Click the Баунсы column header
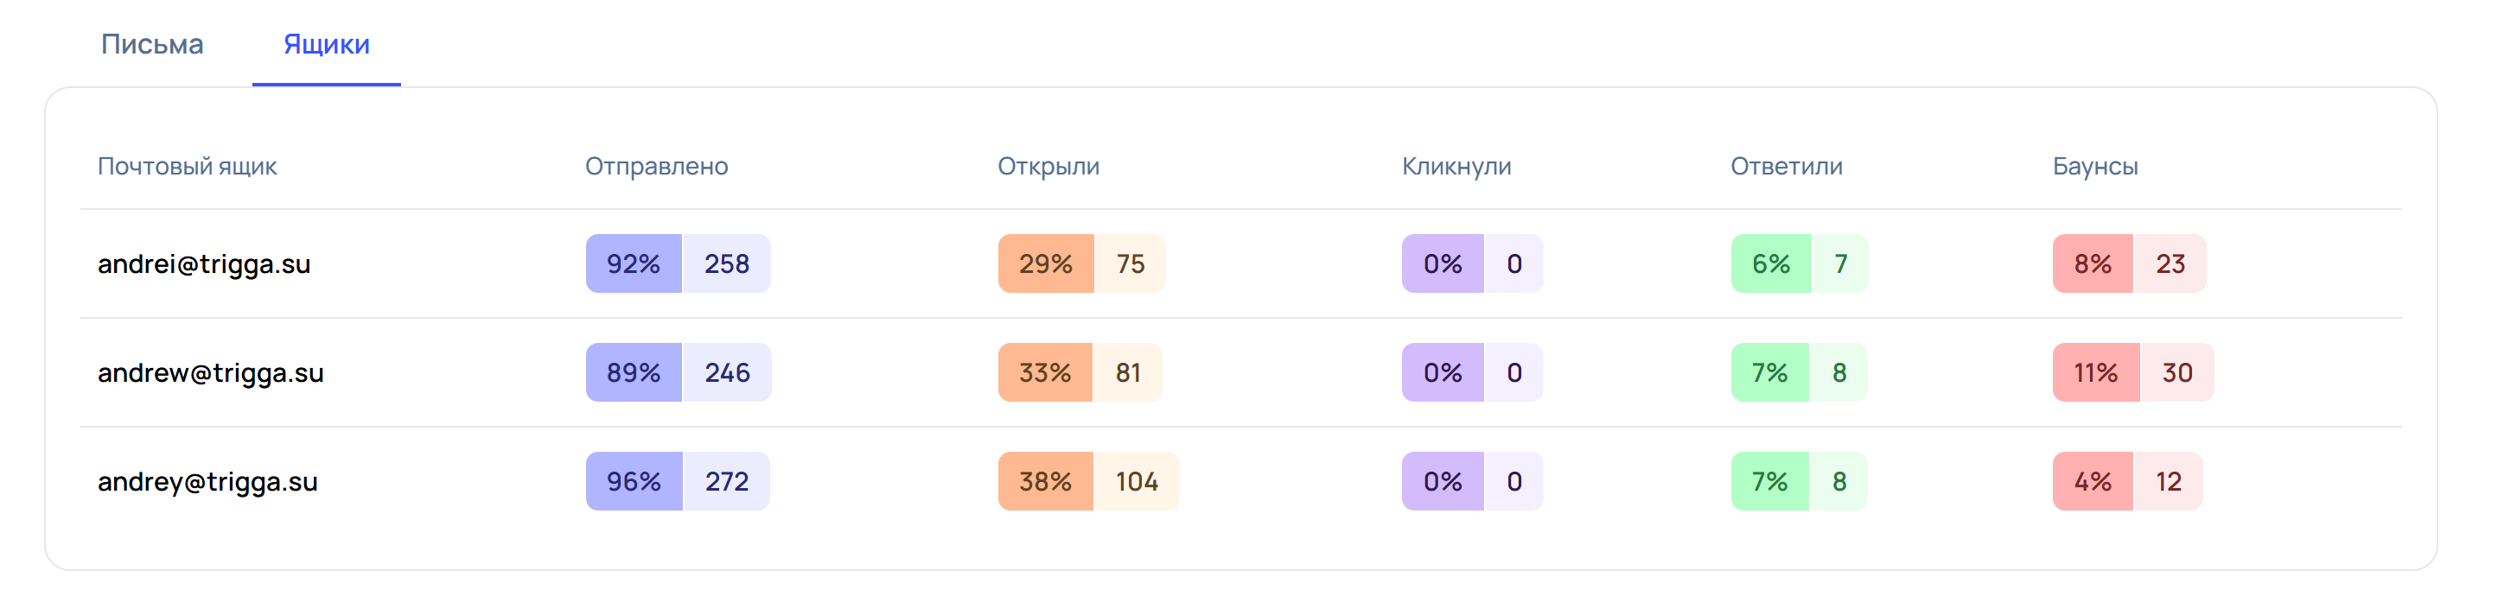The width and height of the screenshot is (2498, 609). pos(2094,166)
